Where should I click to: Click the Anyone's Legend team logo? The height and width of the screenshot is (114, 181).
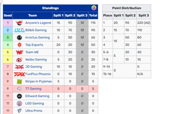19,23
